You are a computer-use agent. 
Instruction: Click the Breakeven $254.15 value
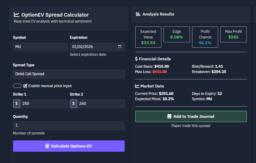click(x=219, y=72)
